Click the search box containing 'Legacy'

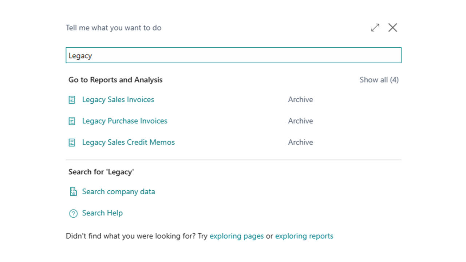coord(233,55)
